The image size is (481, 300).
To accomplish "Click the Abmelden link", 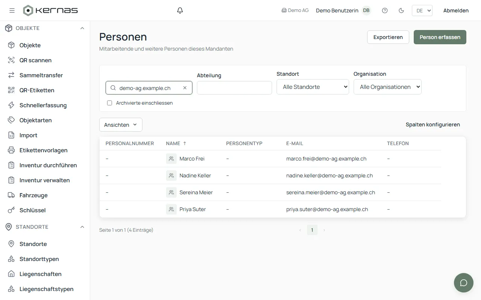I will 456,10.
